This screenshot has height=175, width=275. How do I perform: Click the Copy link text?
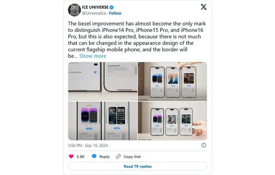click(x=132, y=157)
